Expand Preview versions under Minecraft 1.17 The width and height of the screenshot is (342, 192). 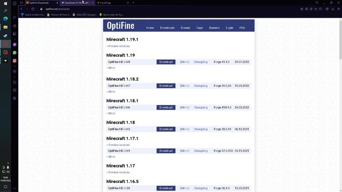pyautogui.click(x=118, y=172)
